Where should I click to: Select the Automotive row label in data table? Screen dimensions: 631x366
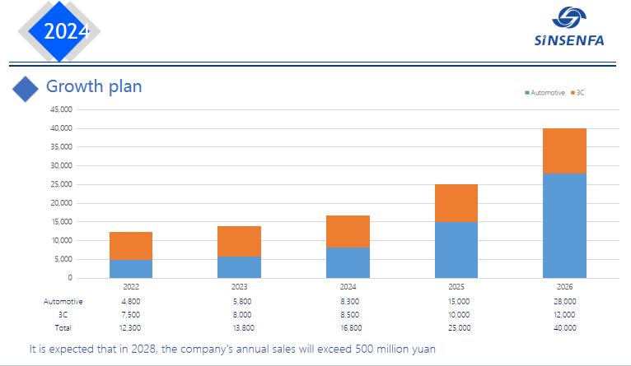coord(63,302)
